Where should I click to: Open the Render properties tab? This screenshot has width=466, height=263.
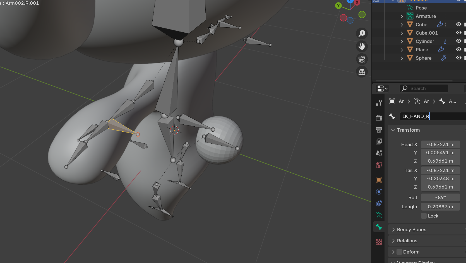coord(379,118)
